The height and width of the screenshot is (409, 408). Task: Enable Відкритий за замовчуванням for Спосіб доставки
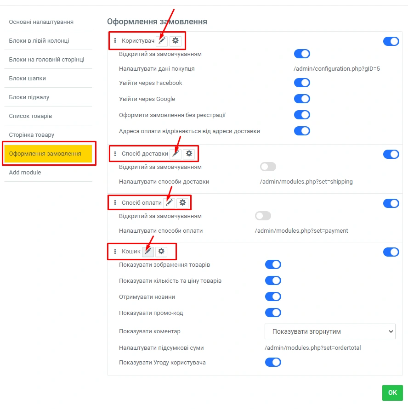tap(268, 167)
